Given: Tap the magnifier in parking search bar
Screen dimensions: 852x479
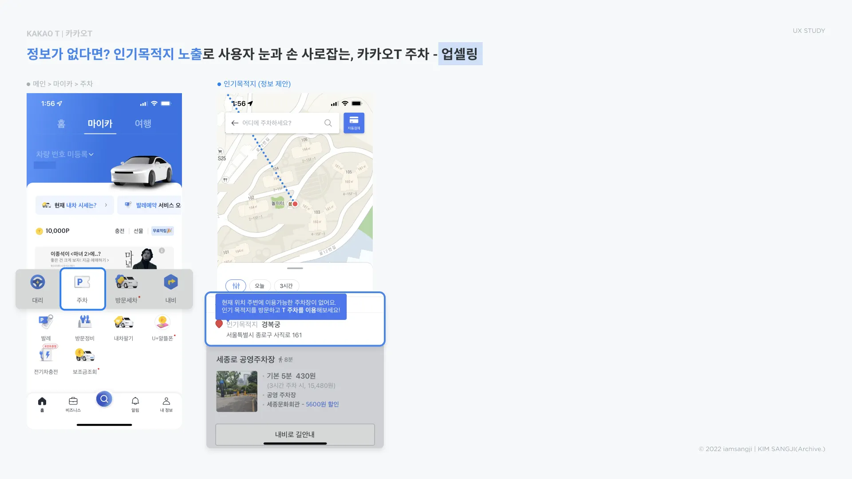Looking at the screenshot, I should 328,123.
